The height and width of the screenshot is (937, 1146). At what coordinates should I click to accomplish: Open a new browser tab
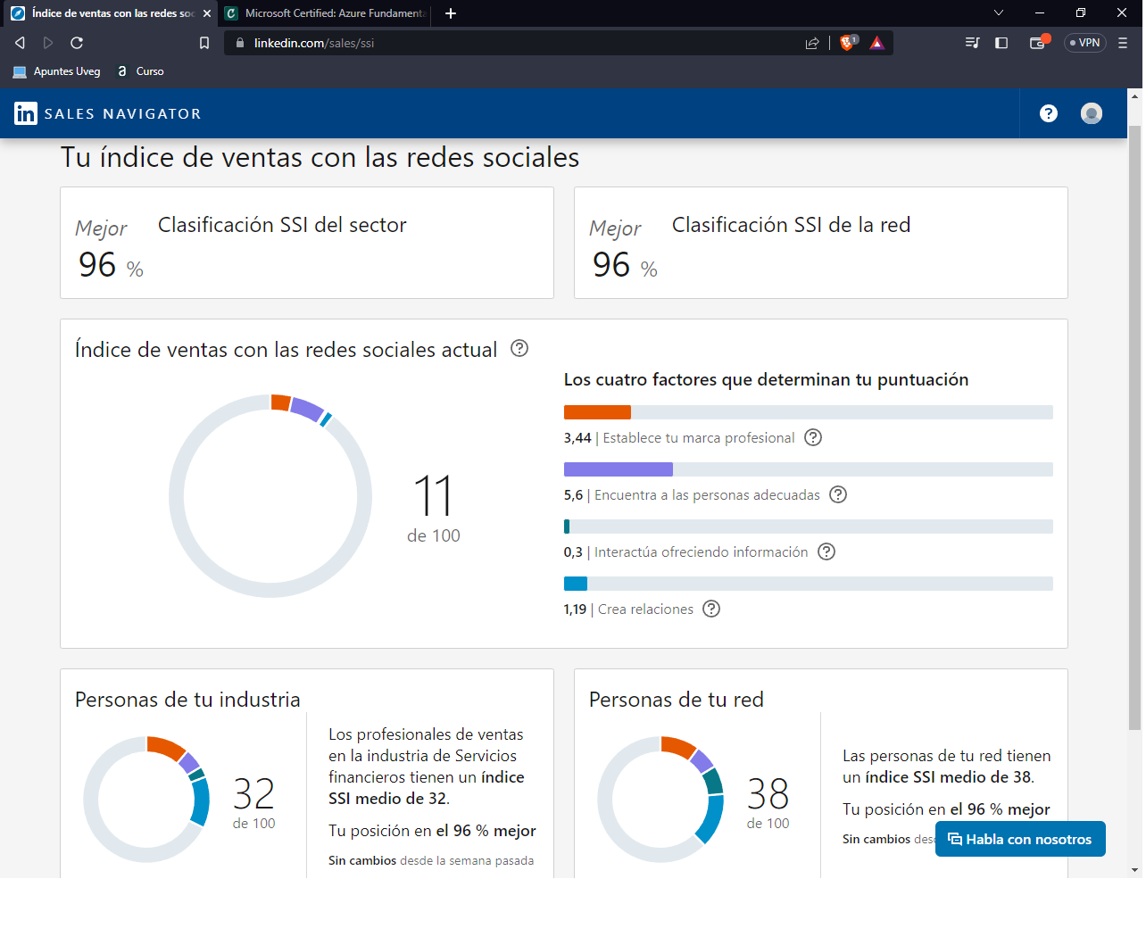[x=451, y=13]
